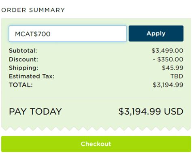Click the $45.99 shipping cost

point(173,68)
